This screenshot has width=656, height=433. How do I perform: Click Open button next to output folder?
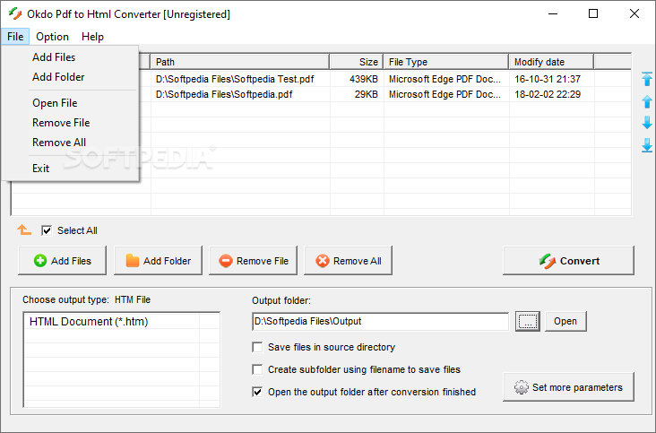tap(565, 321)
